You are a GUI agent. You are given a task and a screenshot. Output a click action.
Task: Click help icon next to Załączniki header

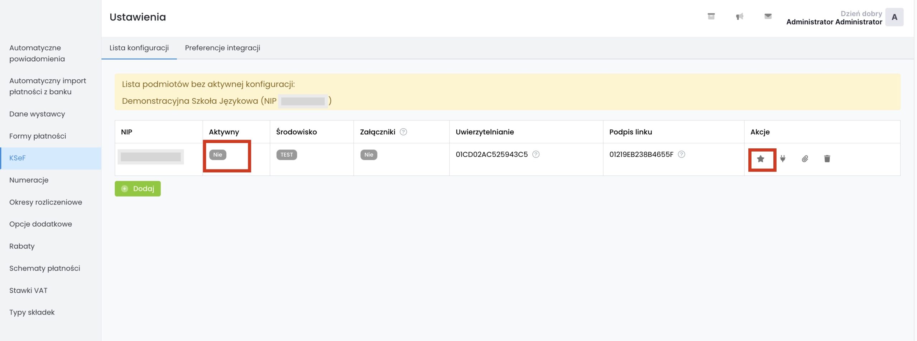(x=403, y=132)
